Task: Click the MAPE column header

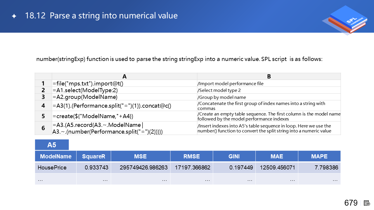Action: click(x=319, y=156)
